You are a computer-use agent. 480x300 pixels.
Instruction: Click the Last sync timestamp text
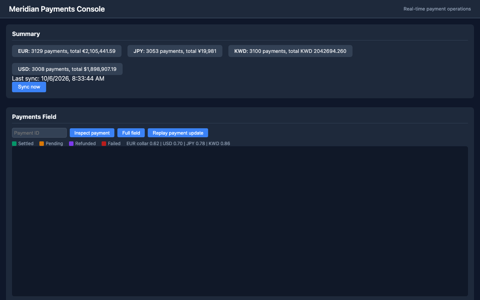pos(58,78)
